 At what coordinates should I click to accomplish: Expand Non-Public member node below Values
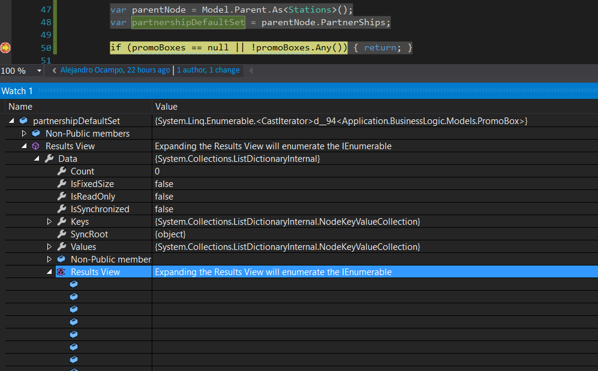coord(49,259)
